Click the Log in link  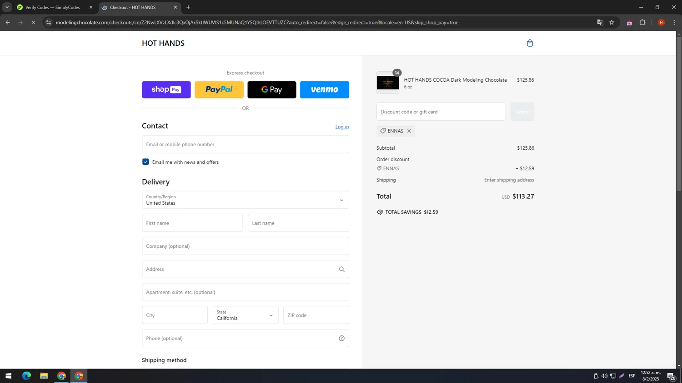pyautogui.click(x=342, y=127)
